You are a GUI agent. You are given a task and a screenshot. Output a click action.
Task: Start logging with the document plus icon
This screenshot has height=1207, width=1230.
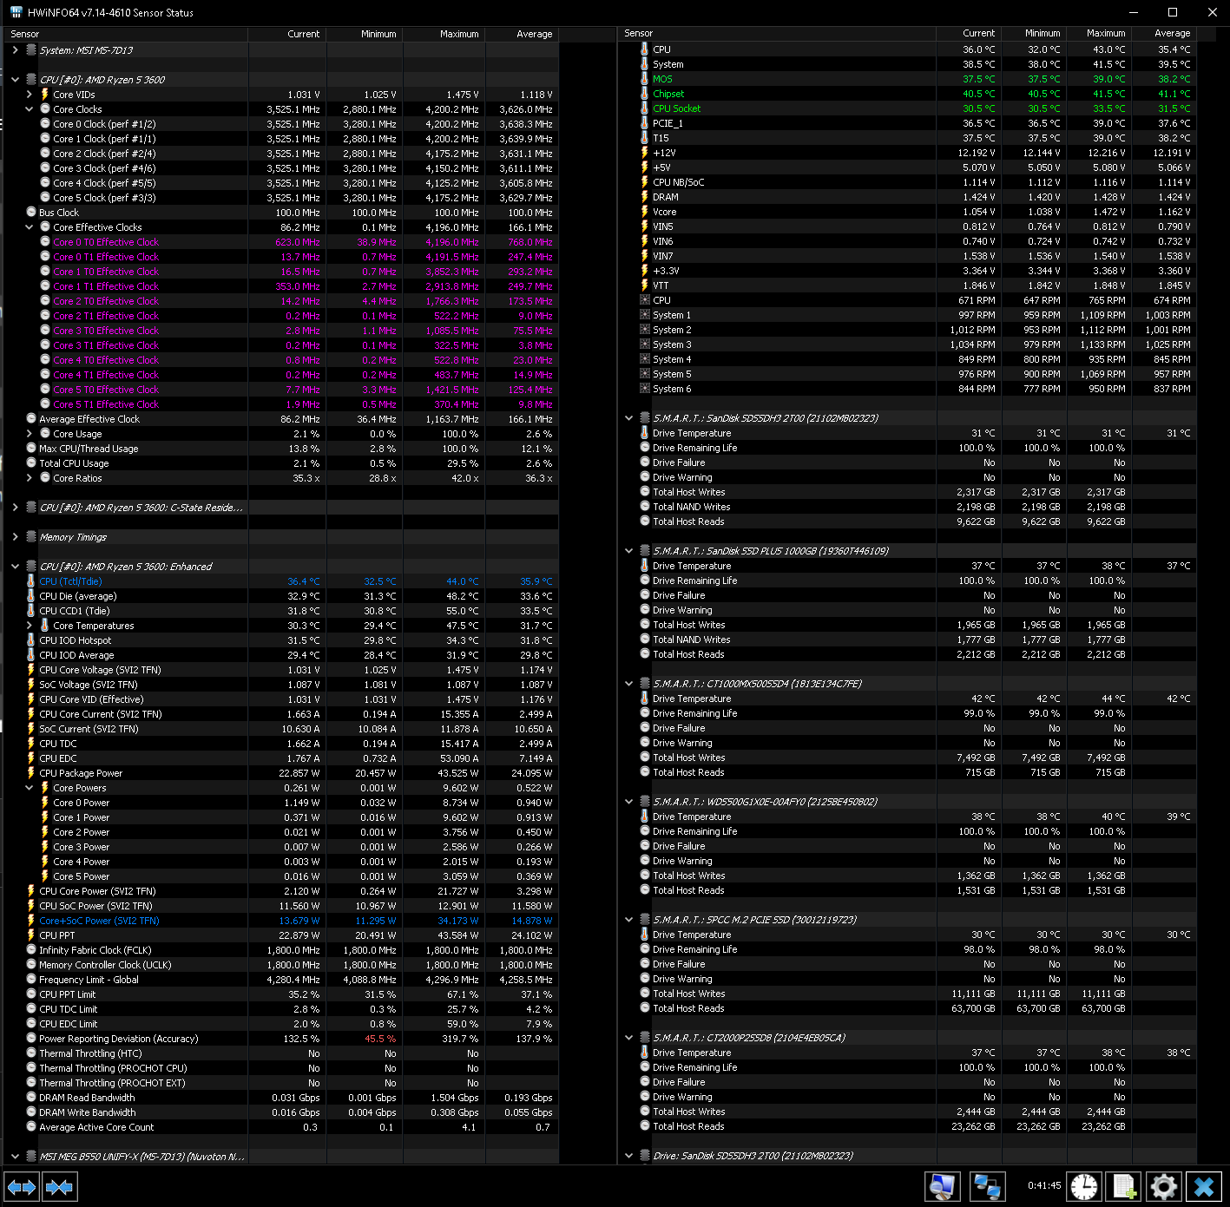pos(1123,1186)
